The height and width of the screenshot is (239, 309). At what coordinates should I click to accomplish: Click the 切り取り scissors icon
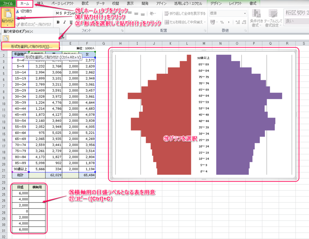click(x=18, y=12)
